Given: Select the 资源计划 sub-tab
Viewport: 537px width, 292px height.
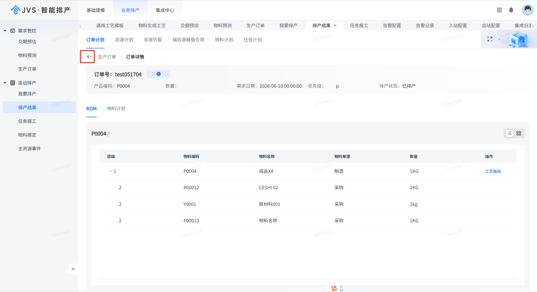Looking at the screenshot, I should click(124, 40).
